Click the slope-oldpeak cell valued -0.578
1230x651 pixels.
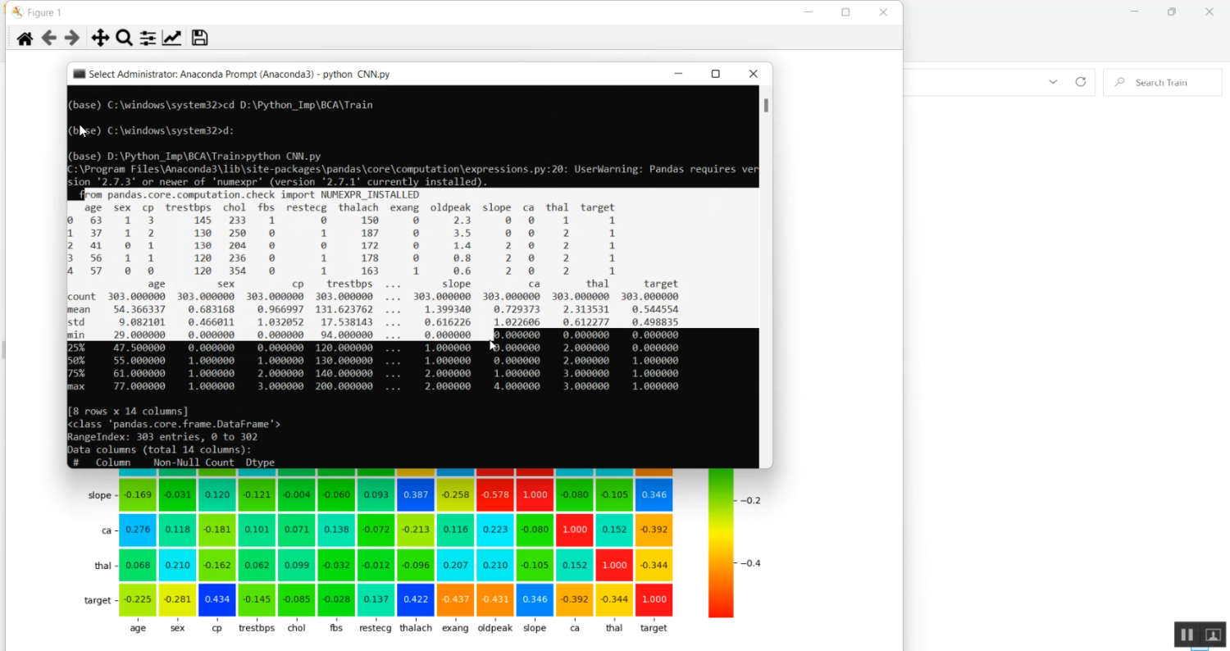pyautogui.click(x=494, y=495)
